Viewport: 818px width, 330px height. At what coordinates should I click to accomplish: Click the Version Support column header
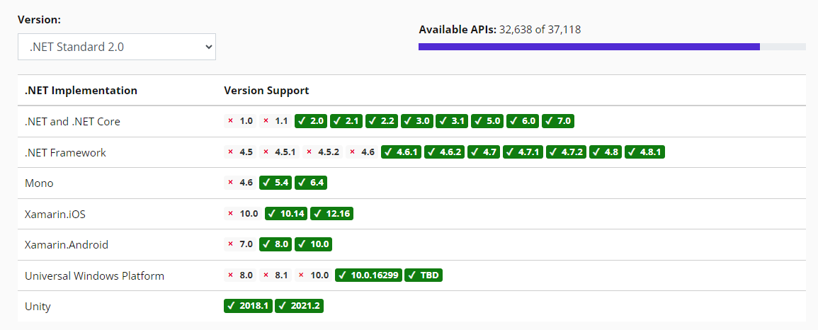point(266,90)
